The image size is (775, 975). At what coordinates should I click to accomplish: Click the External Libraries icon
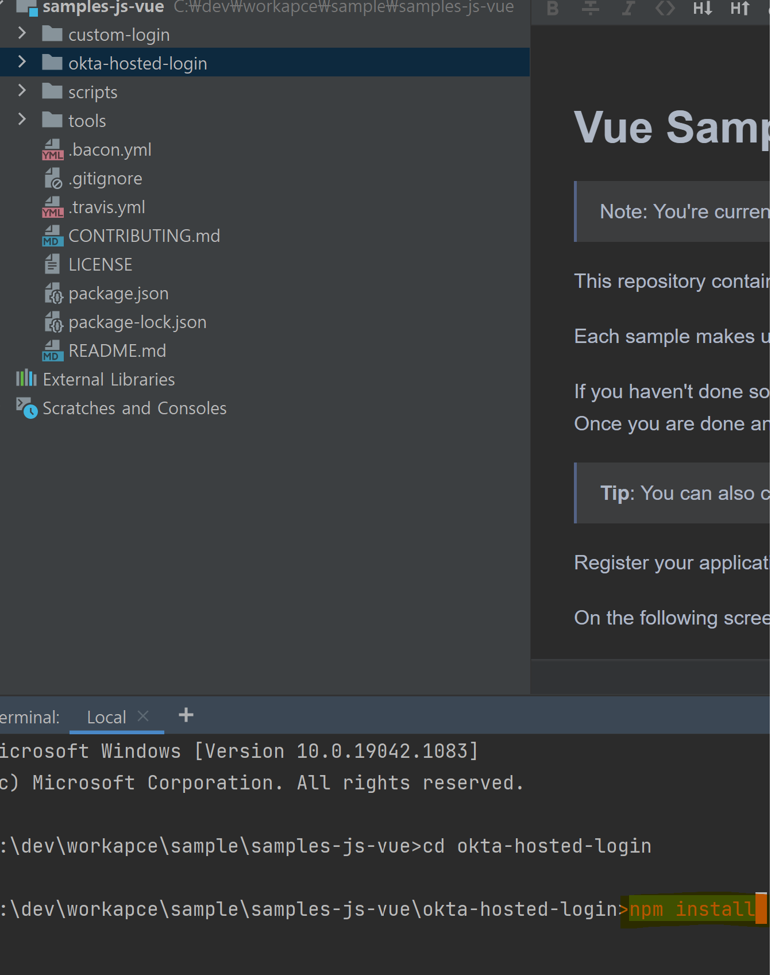click(26, 379)
